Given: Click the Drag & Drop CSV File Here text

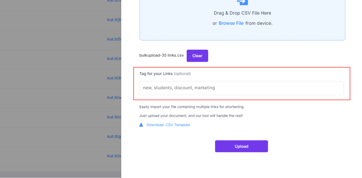Looking at the screenshot, I should coord(242,13).
